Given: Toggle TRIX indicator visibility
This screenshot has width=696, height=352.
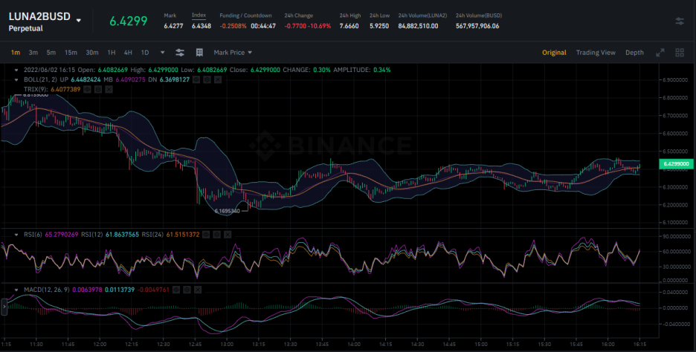Looking at the screenshot, I should pyautogui.click(x=88, y=89).
